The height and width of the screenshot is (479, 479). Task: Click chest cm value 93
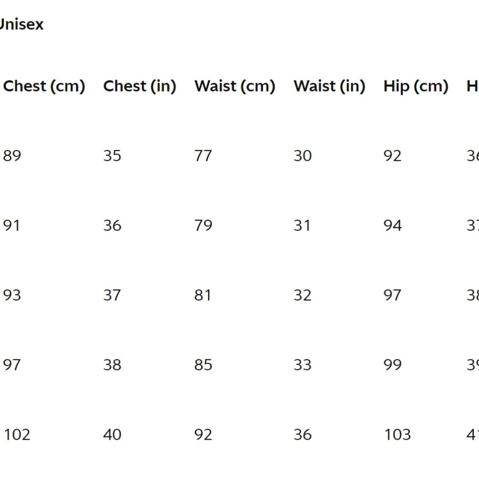click(12, 295)
